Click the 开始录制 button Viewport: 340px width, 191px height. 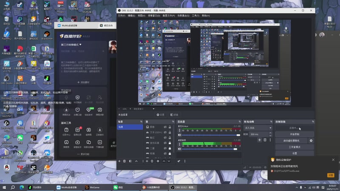pyautogui.click(x=295, y=134)
